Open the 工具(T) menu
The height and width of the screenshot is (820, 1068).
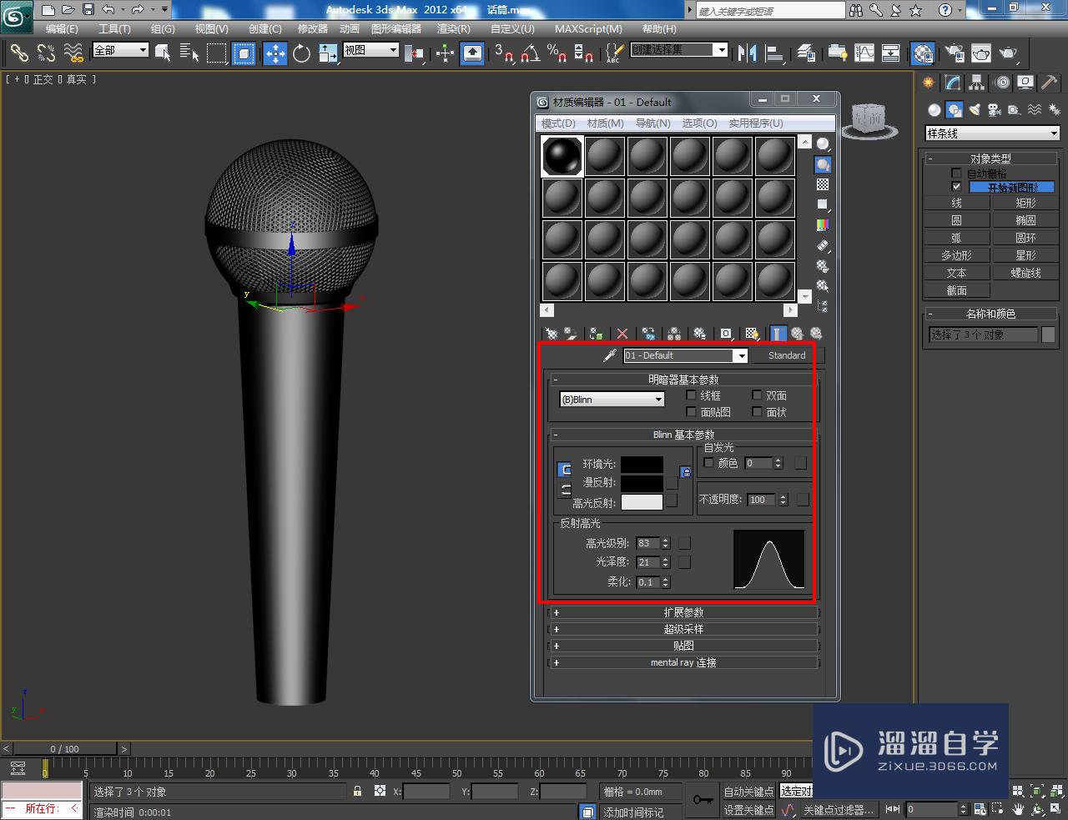114,28
